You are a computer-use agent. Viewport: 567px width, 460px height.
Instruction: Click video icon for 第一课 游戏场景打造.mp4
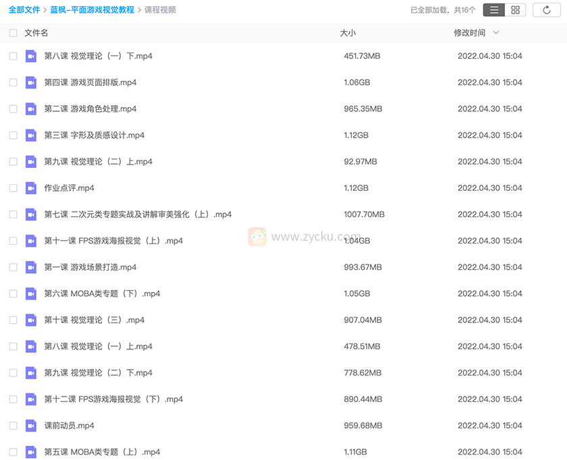click(x=31, y=267)
